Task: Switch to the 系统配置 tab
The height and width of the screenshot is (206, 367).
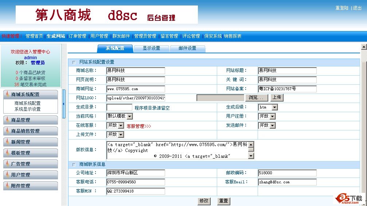Action: (x=115, y=48)
